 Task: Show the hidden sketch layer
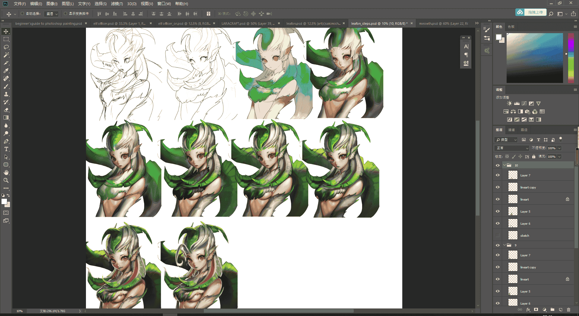pyautogui.click(x=498, y=235)
